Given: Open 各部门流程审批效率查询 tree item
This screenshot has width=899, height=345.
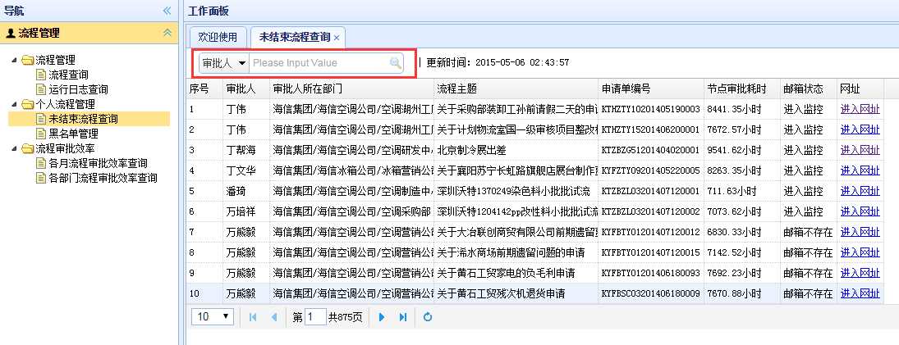Looking at the screenshot, I should pos(103,179).
